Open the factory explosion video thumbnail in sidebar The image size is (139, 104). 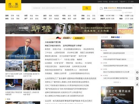coord(117,44)
